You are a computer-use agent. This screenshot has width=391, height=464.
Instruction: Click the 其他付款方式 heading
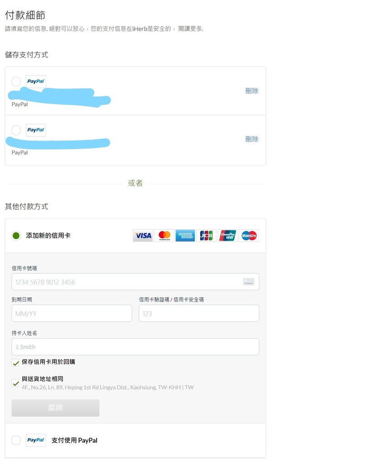click(x=26, y=207)
